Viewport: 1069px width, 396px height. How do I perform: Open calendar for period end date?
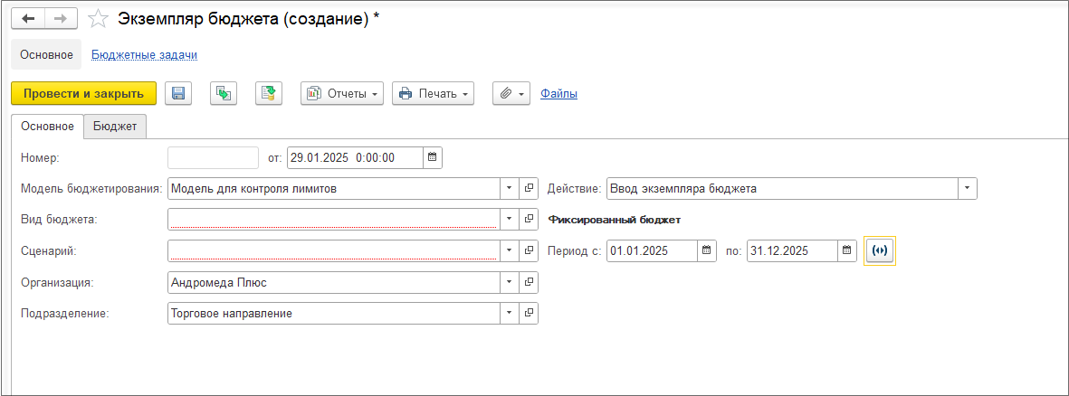pyautogui.click(x=846, y=250)
